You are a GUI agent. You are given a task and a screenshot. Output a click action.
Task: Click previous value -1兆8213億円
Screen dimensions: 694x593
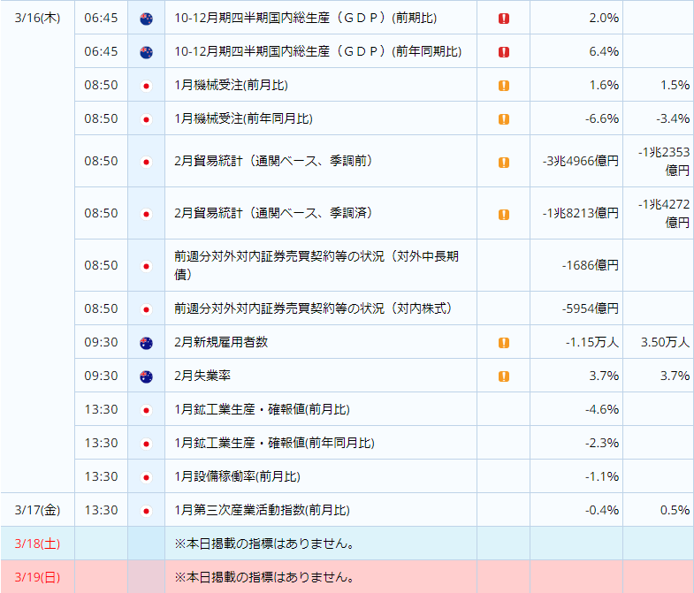coord(581,213)
